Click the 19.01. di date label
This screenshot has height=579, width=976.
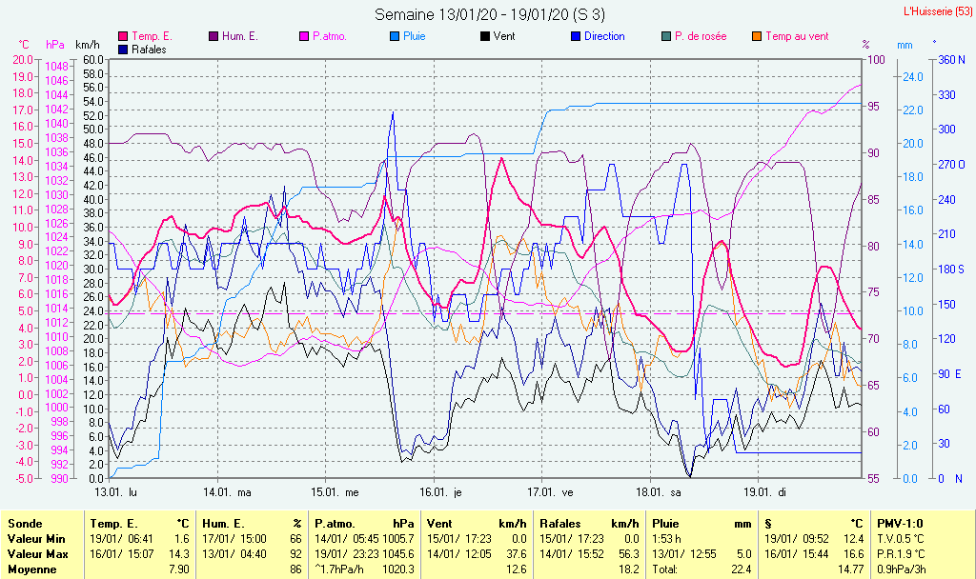tap(765, 492)
